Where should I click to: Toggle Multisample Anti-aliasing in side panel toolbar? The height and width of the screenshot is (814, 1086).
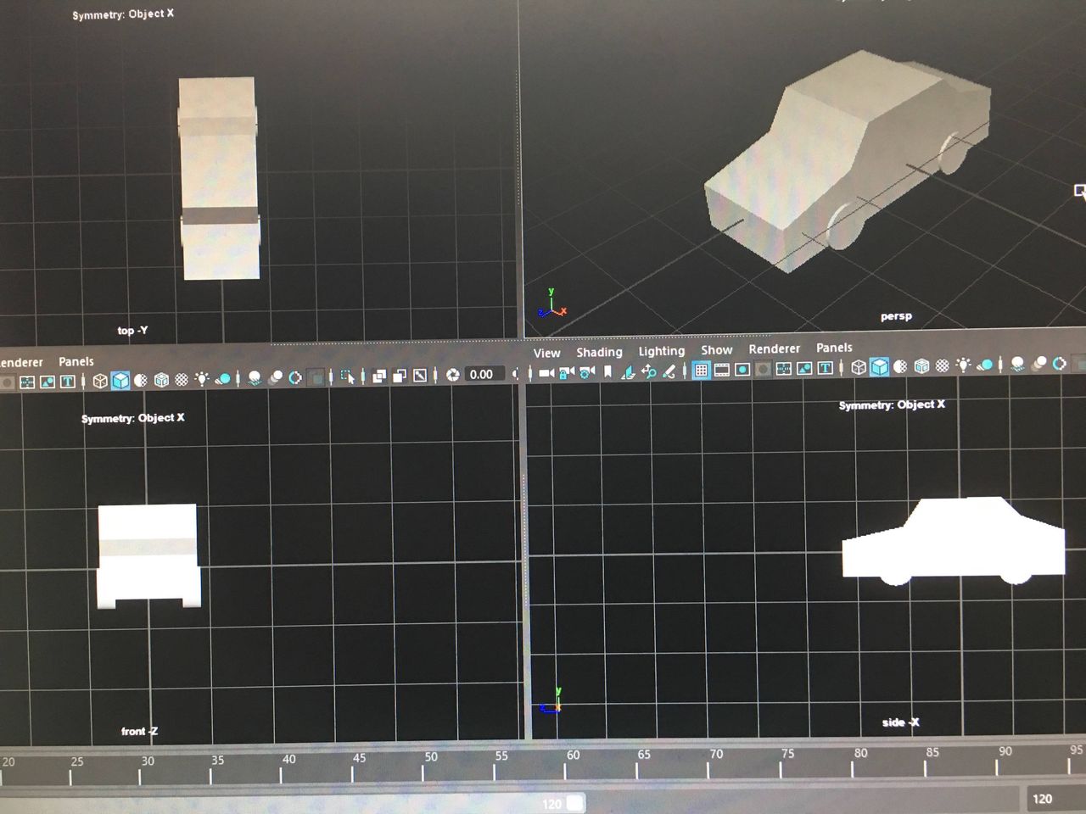coord(1059,363)
